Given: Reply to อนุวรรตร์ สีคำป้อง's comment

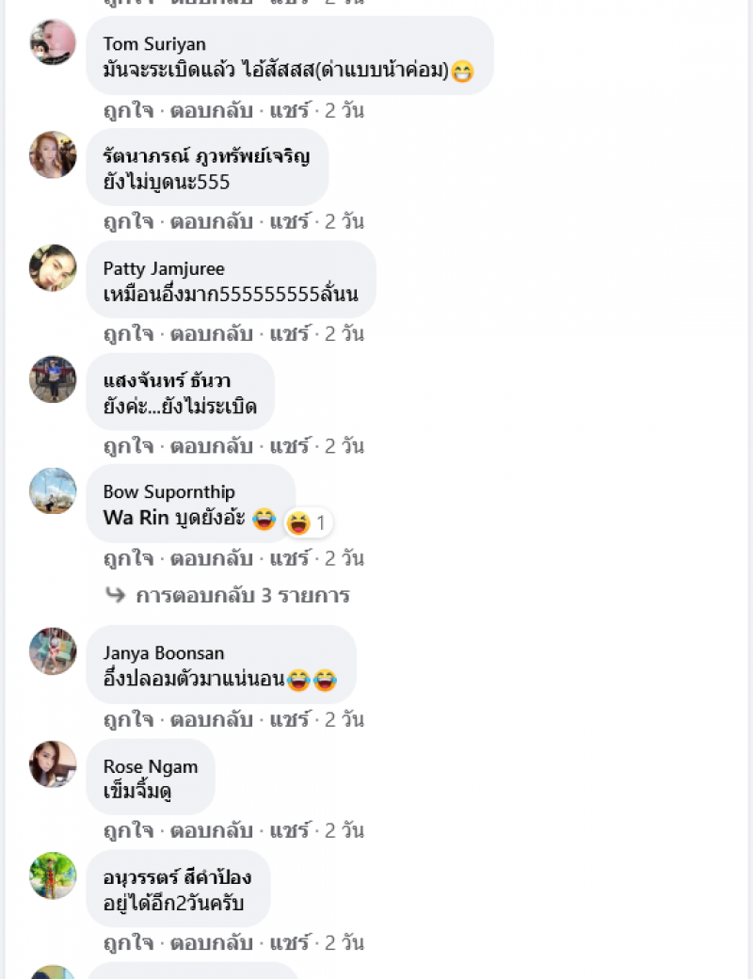Looking at the screenshot, I should (x=212, y=943).
